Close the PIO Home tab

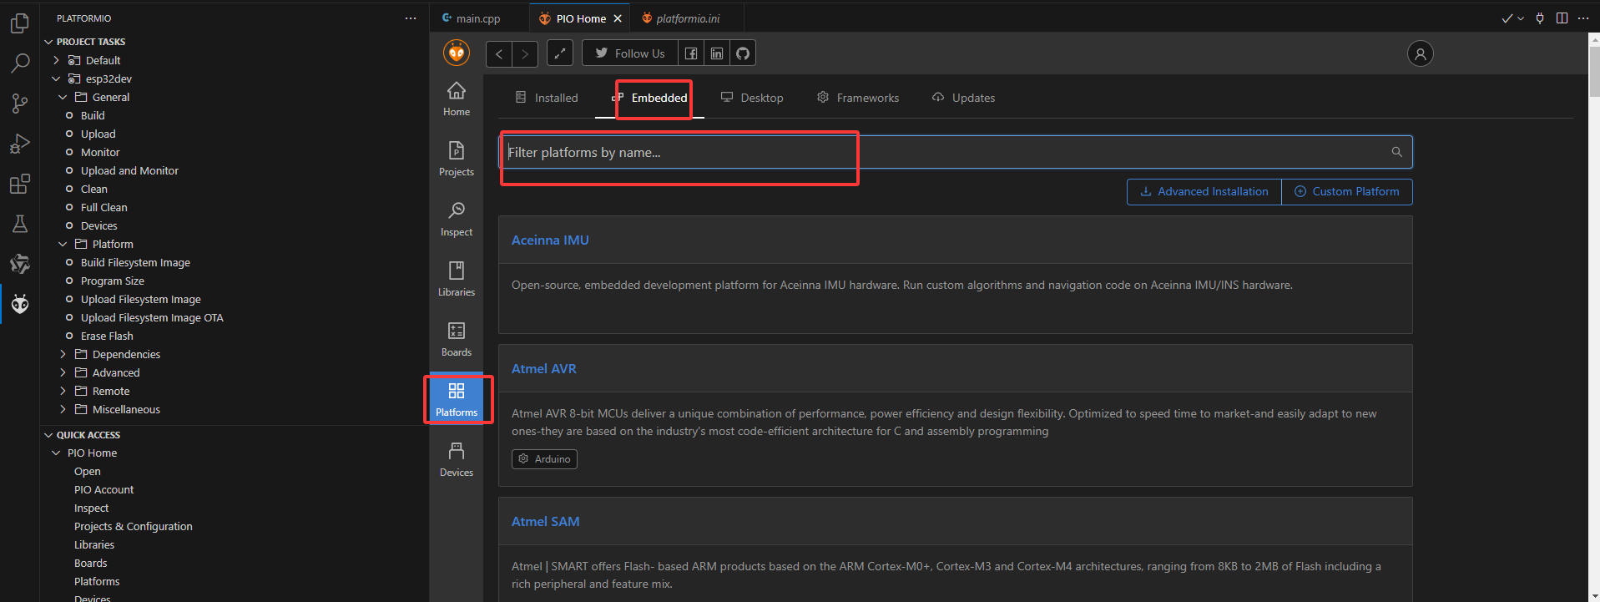618,18
